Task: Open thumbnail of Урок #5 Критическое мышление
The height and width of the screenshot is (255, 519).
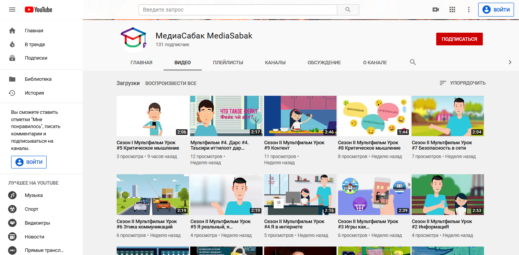Action: tap(153, 116)
